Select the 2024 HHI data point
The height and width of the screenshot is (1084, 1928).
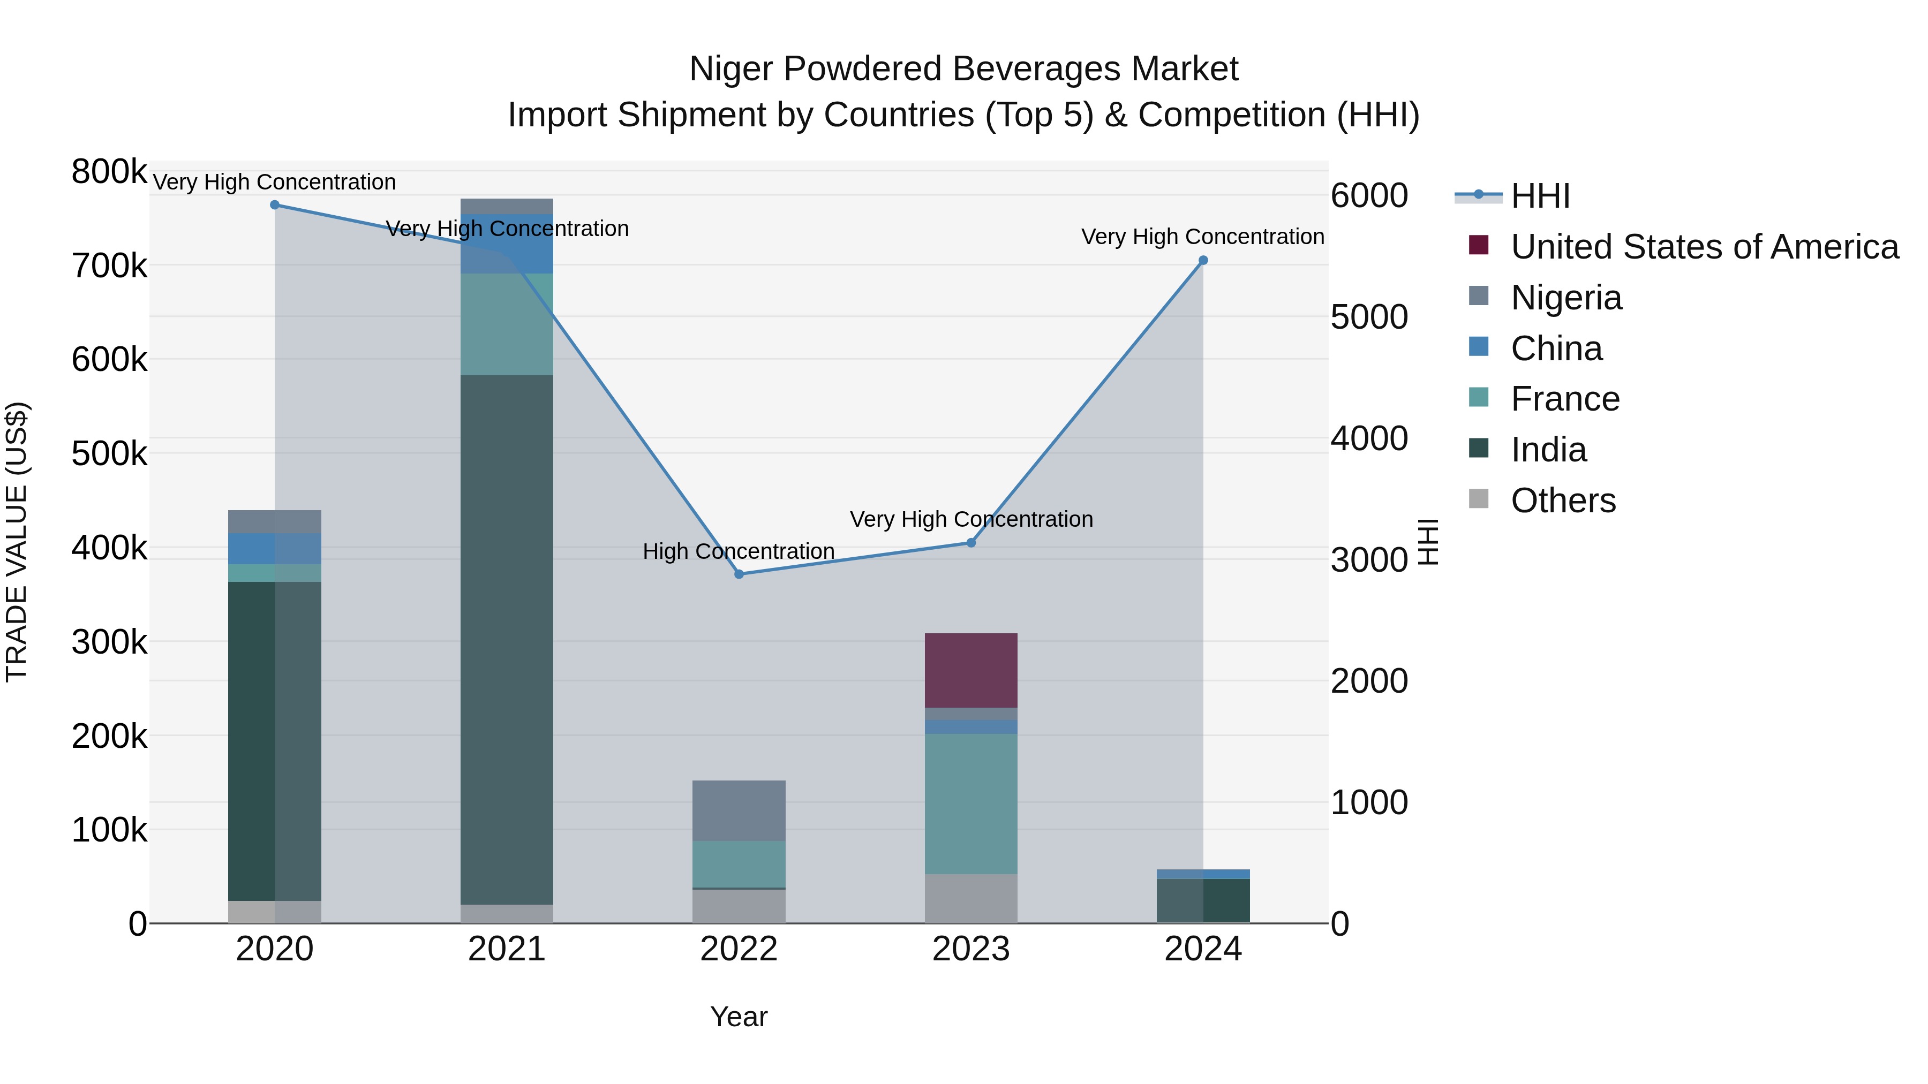[1203, 260]
